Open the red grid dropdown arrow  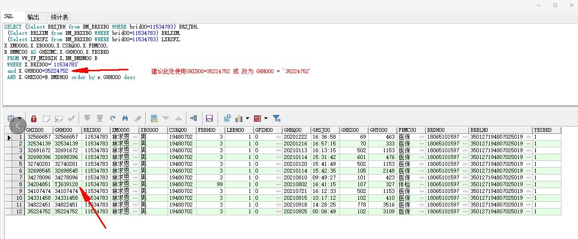click(x=266, y=118)
